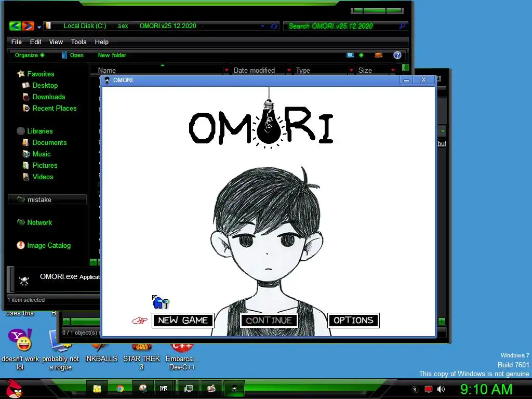532x399 pixels.
Task: Expand the address bar history dropdown
Action: (x=262, y=26)
